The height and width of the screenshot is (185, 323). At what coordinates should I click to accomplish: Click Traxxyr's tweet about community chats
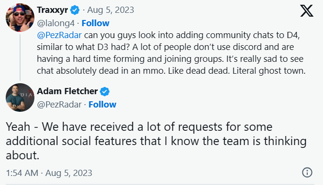(x=171, y=53)
